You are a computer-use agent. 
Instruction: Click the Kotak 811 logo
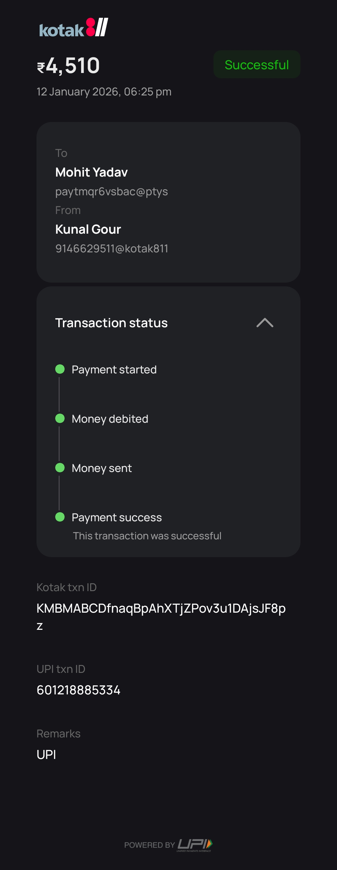coord(74,28)
